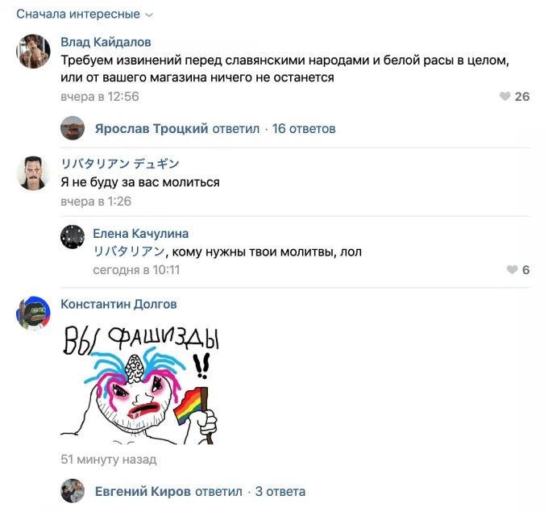Screen dimensions: 548x512
Task: Click Ярослав Троцкий's small avatar
Action: (x=73, y=128)
